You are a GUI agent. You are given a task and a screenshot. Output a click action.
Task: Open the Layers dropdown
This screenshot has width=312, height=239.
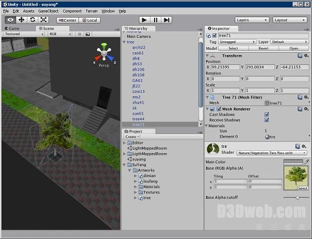252,20
